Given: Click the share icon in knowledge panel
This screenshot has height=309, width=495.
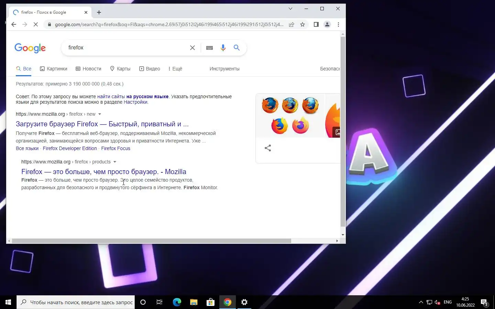Looking at the screenshot, I should 268,148.
